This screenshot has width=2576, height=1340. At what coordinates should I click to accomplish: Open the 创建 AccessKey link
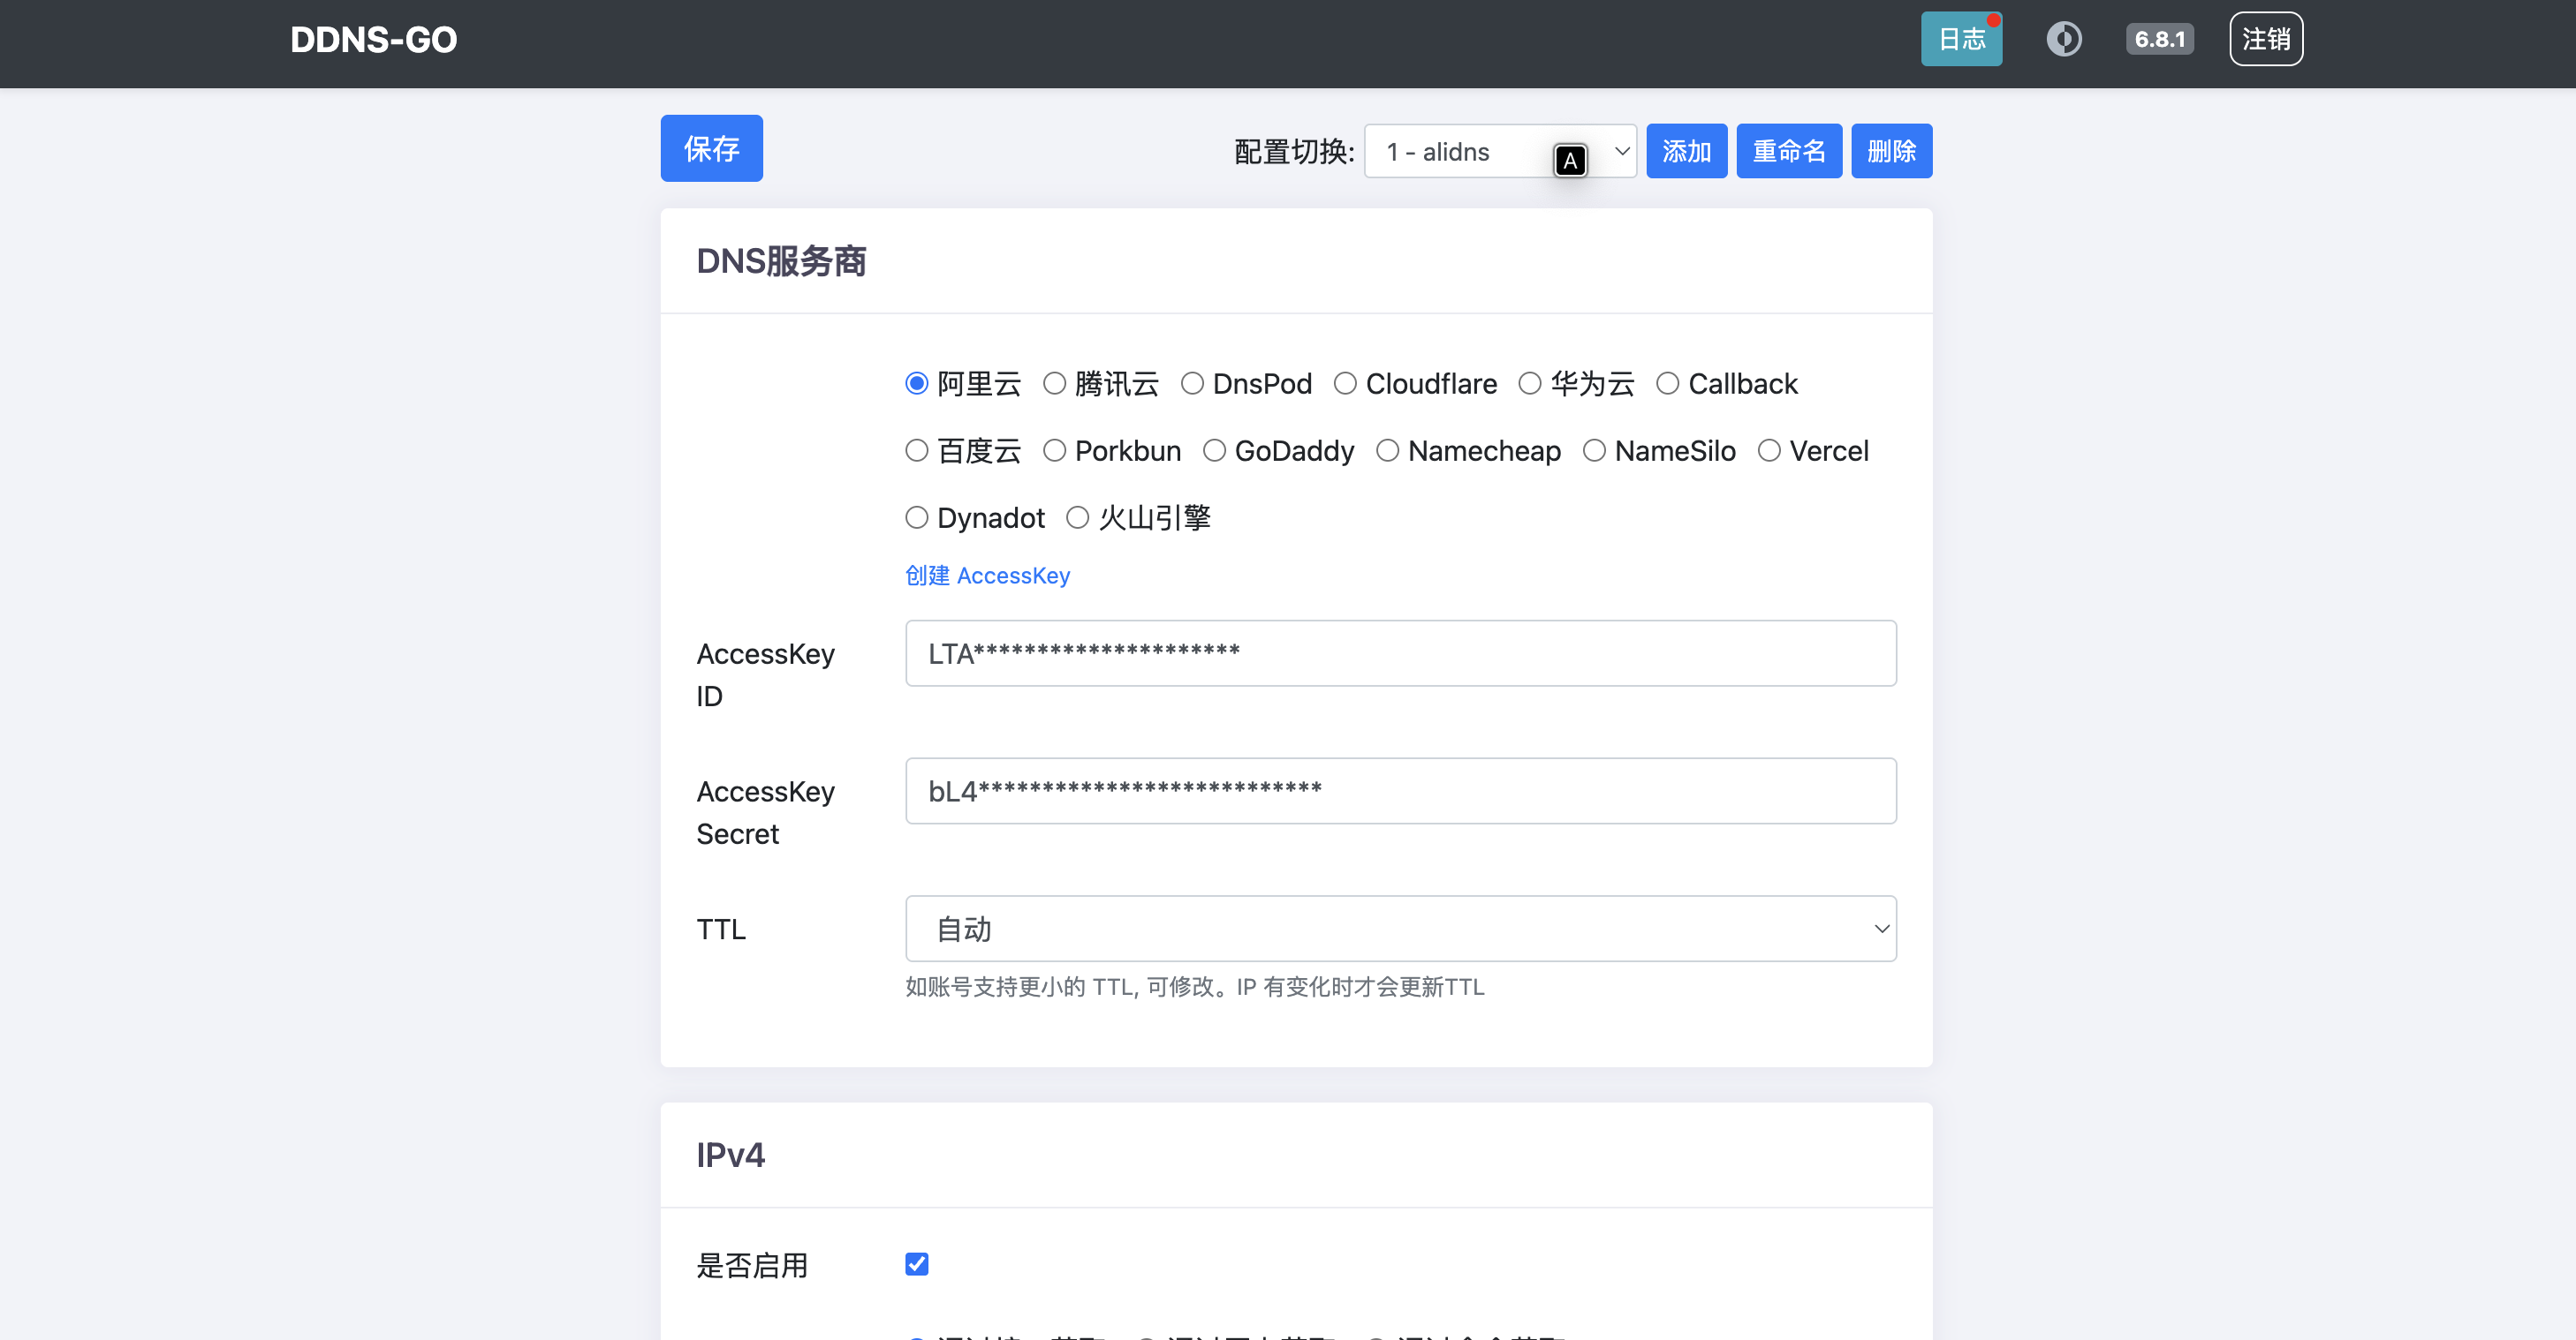[x=987, y=576]
